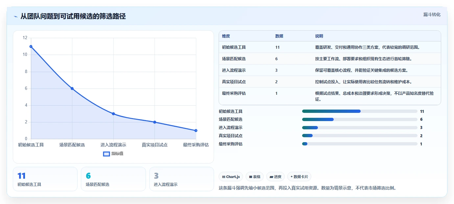Click the number 6 beside the progress bar
The image size is (454, 204).
[421, 119]
